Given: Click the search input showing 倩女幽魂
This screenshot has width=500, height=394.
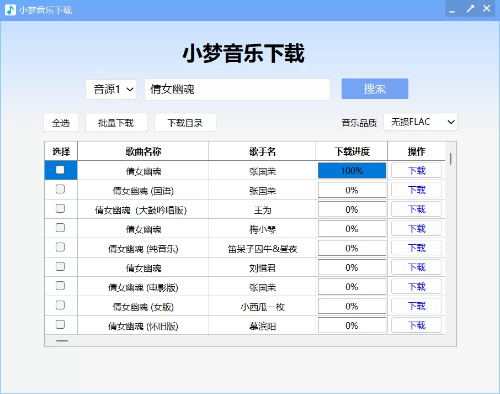Looking at the screenshot, I should tap(237, 89).
